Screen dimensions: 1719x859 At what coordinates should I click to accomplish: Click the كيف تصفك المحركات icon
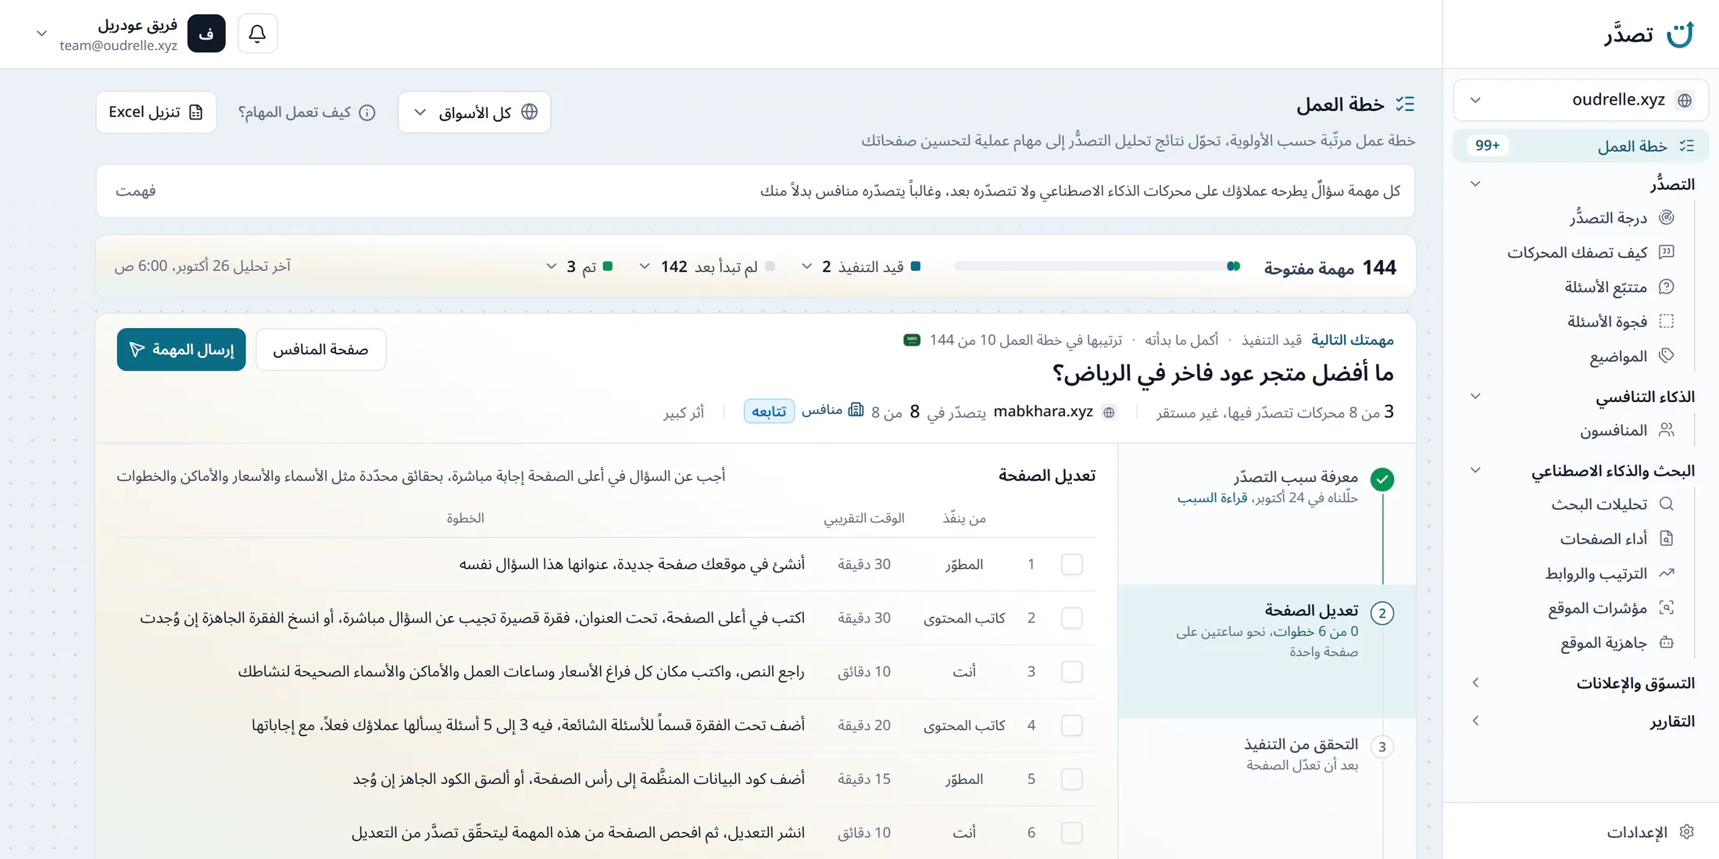[1666, 252]
